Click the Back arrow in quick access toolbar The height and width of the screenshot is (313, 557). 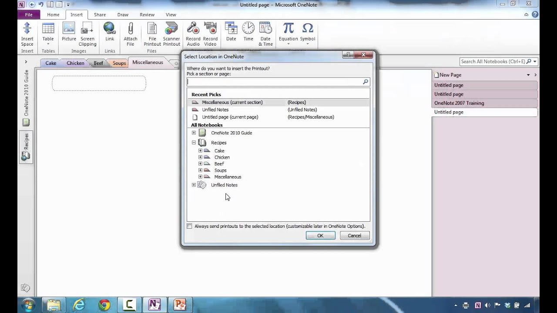click(x=32, y=4)
